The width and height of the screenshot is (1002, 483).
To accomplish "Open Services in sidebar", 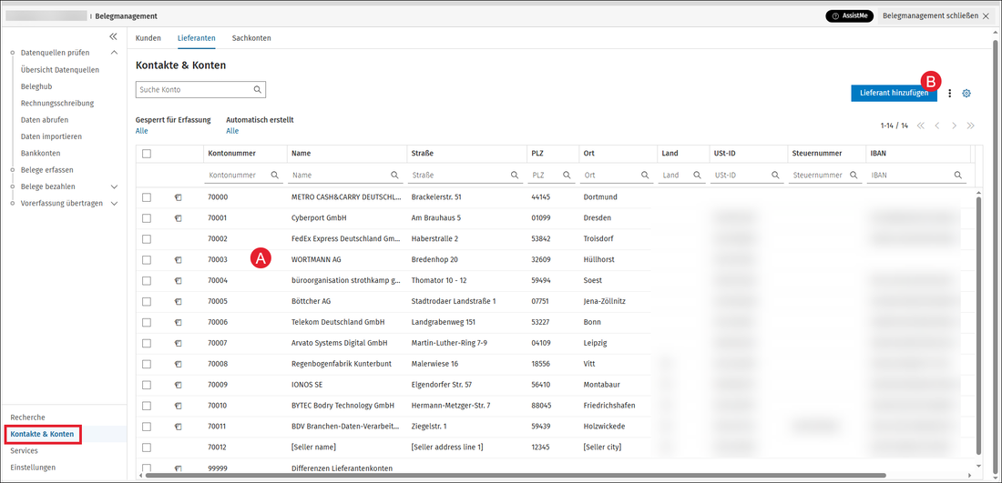I will [x=24, y=450].
